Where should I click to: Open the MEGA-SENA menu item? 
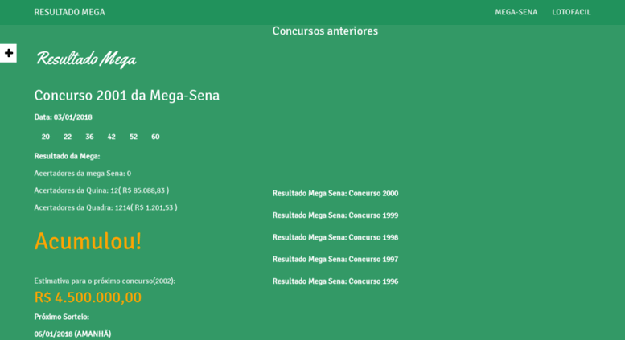[516, 12]
